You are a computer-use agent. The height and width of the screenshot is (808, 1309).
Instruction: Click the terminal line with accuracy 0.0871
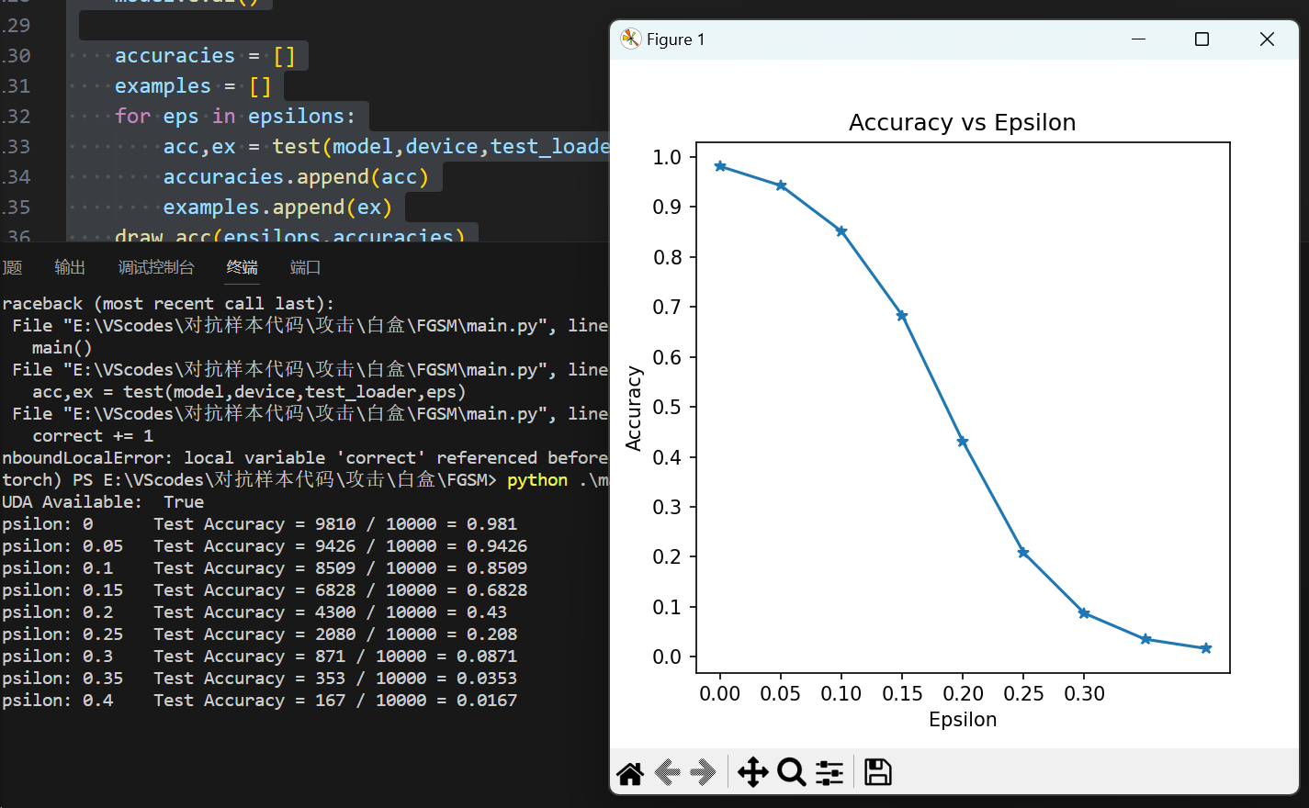click(259, 656)
